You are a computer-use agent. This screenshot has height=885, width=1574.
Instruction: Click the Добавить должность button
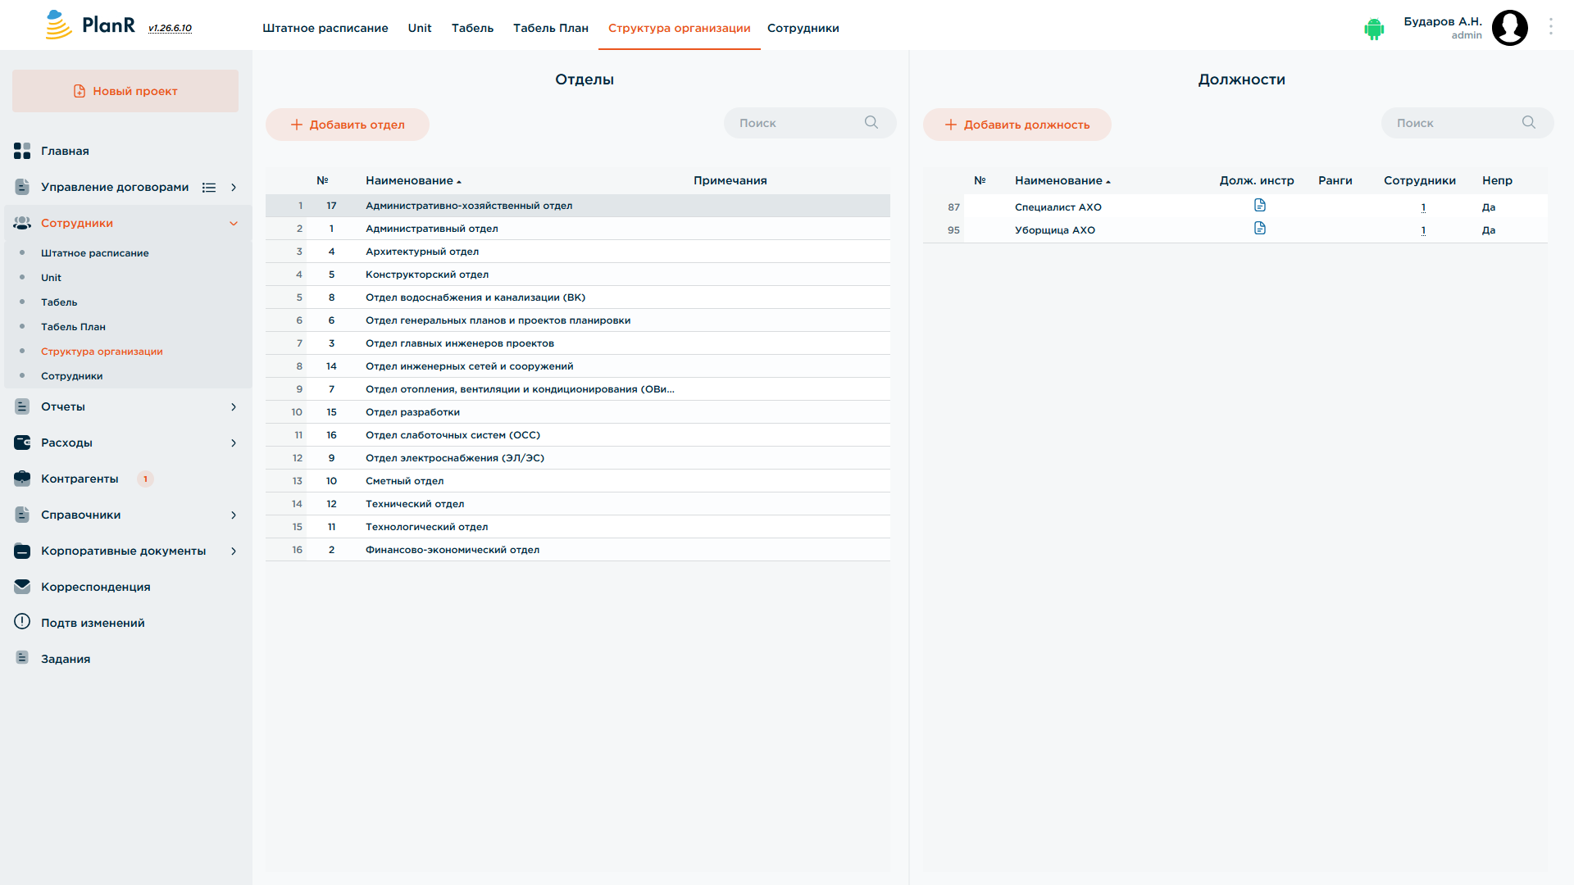(x=1017, y=125)
